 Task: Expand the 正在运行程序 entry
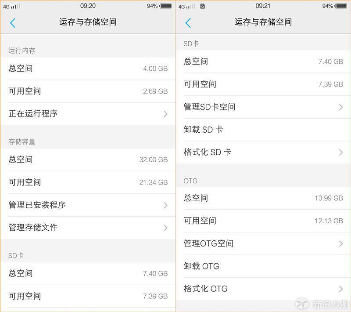pos(88,114)
